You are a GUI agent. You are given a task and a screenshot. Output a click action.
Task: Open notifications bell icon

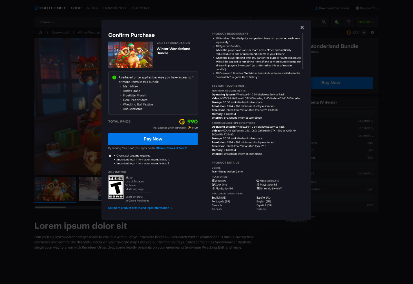pos(336,22)
